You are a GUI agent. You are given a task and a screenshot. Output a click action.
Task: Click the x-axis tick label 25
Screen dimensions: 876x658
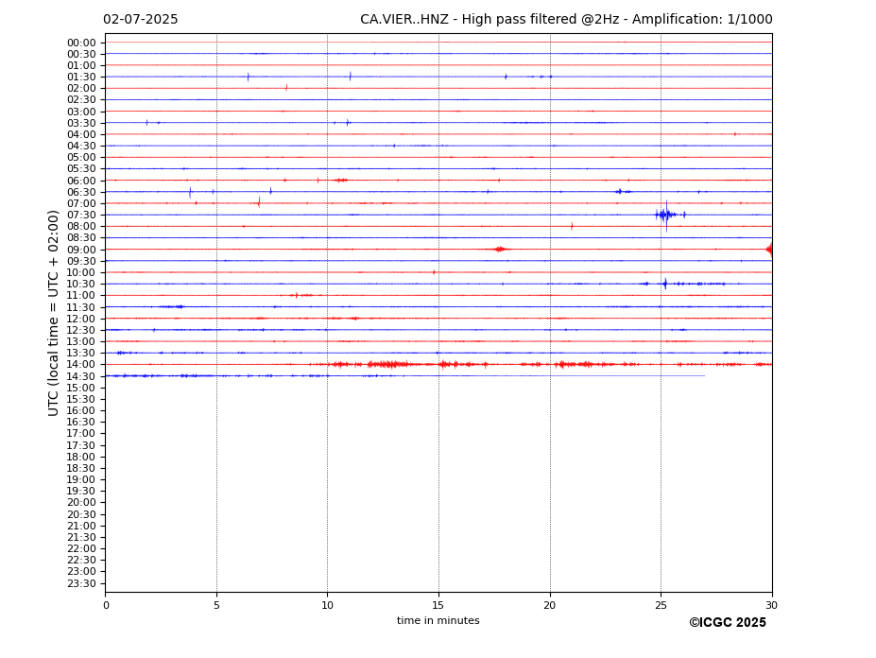[661, 605]
